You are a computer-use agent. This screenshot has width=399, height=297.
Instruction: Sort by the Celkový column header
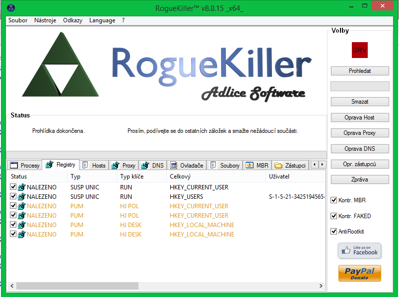[216, 177]
